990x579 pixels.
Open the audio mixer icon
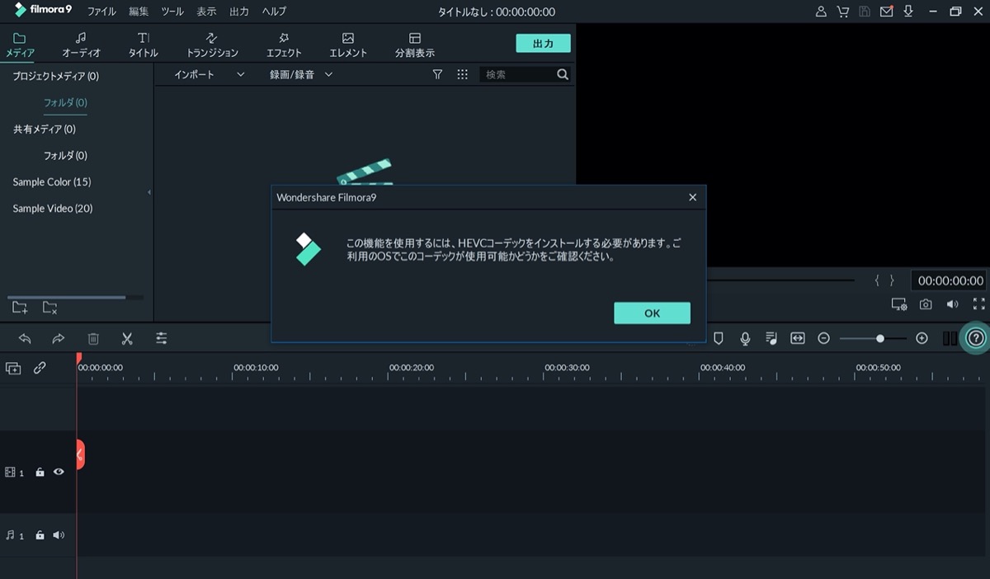point(771,338)
